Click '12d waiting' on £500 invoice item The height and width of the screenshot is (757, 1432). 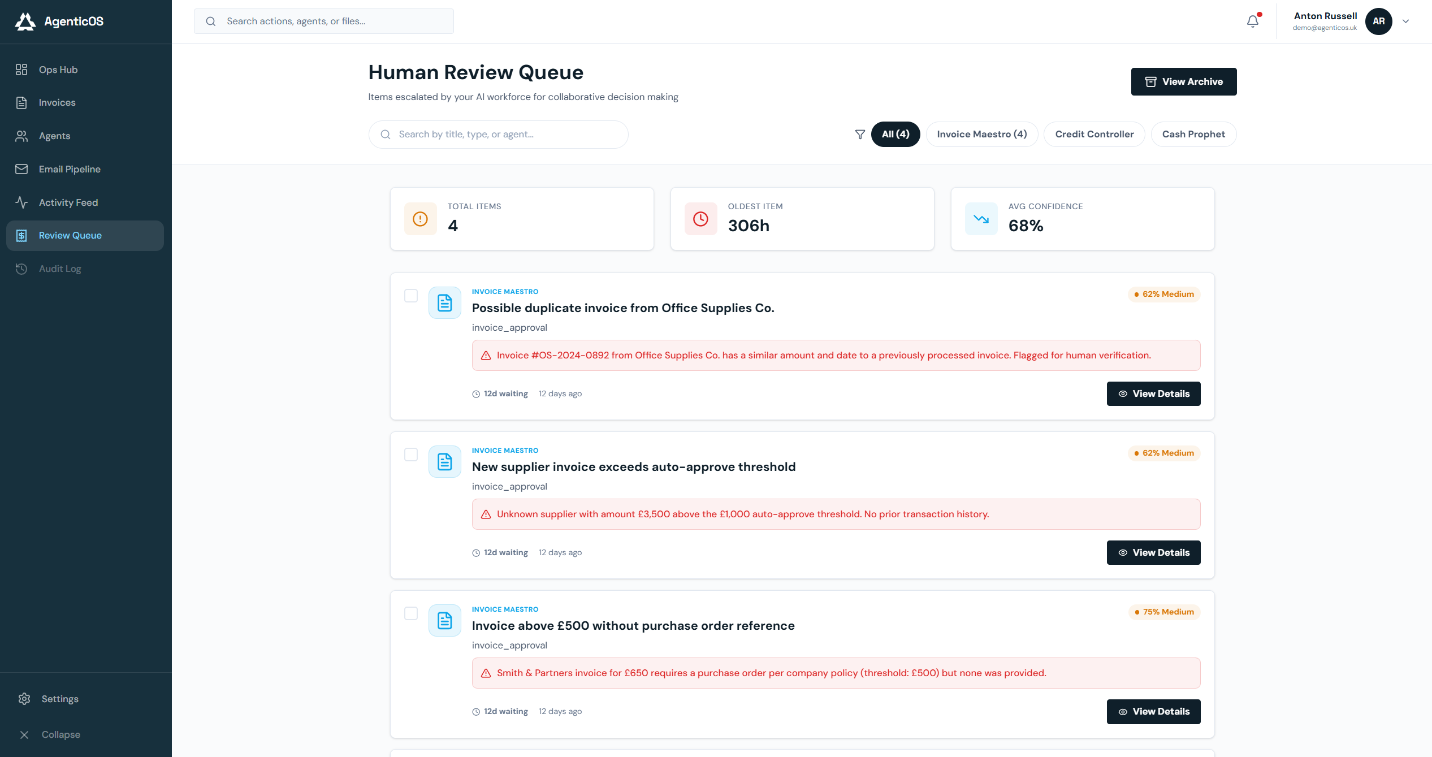click(505, 712)
